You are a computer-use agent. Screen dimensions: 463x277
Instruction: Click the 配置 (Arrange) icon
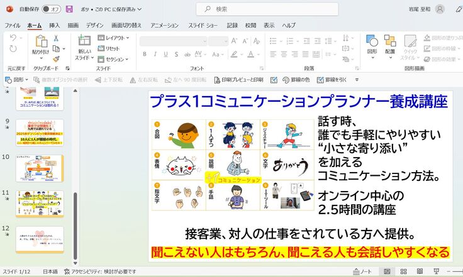pyautogui.click(x=390, y=43)
